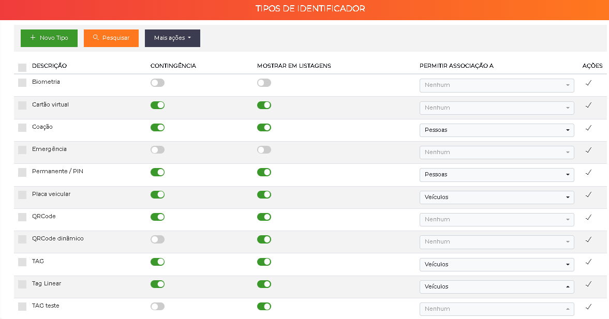This screenshot has width=609, height=319.
Task: Check the QRCode row checkbox
Action: (22, 217)
